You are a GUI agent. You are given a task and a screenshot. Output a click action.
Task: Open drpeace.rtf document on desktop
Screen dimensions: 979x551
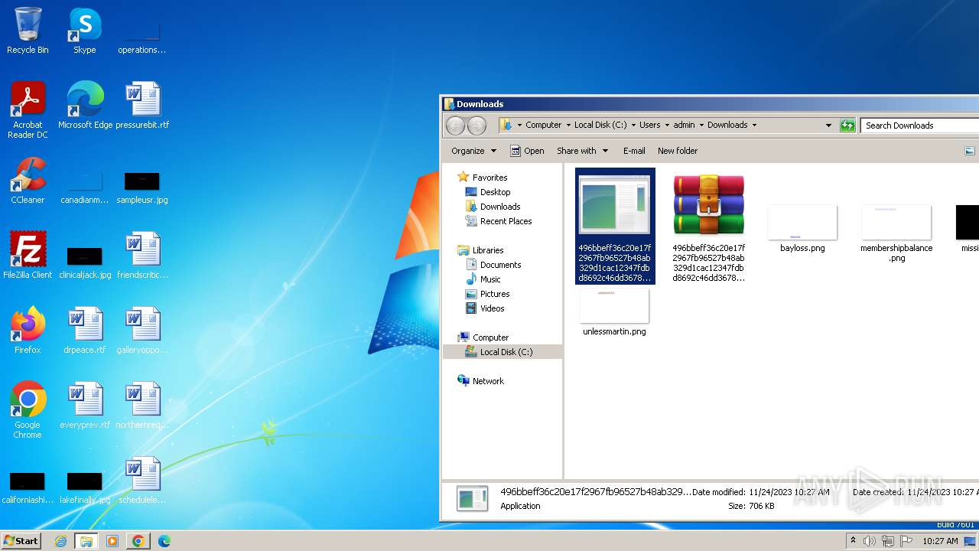coord(85,331)
